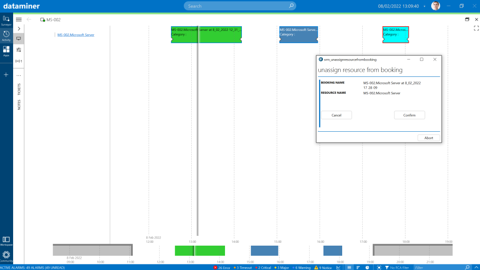
Task: Open the TICKETS vertical tab
Action: pyautogui.click(x=19, y=89)
